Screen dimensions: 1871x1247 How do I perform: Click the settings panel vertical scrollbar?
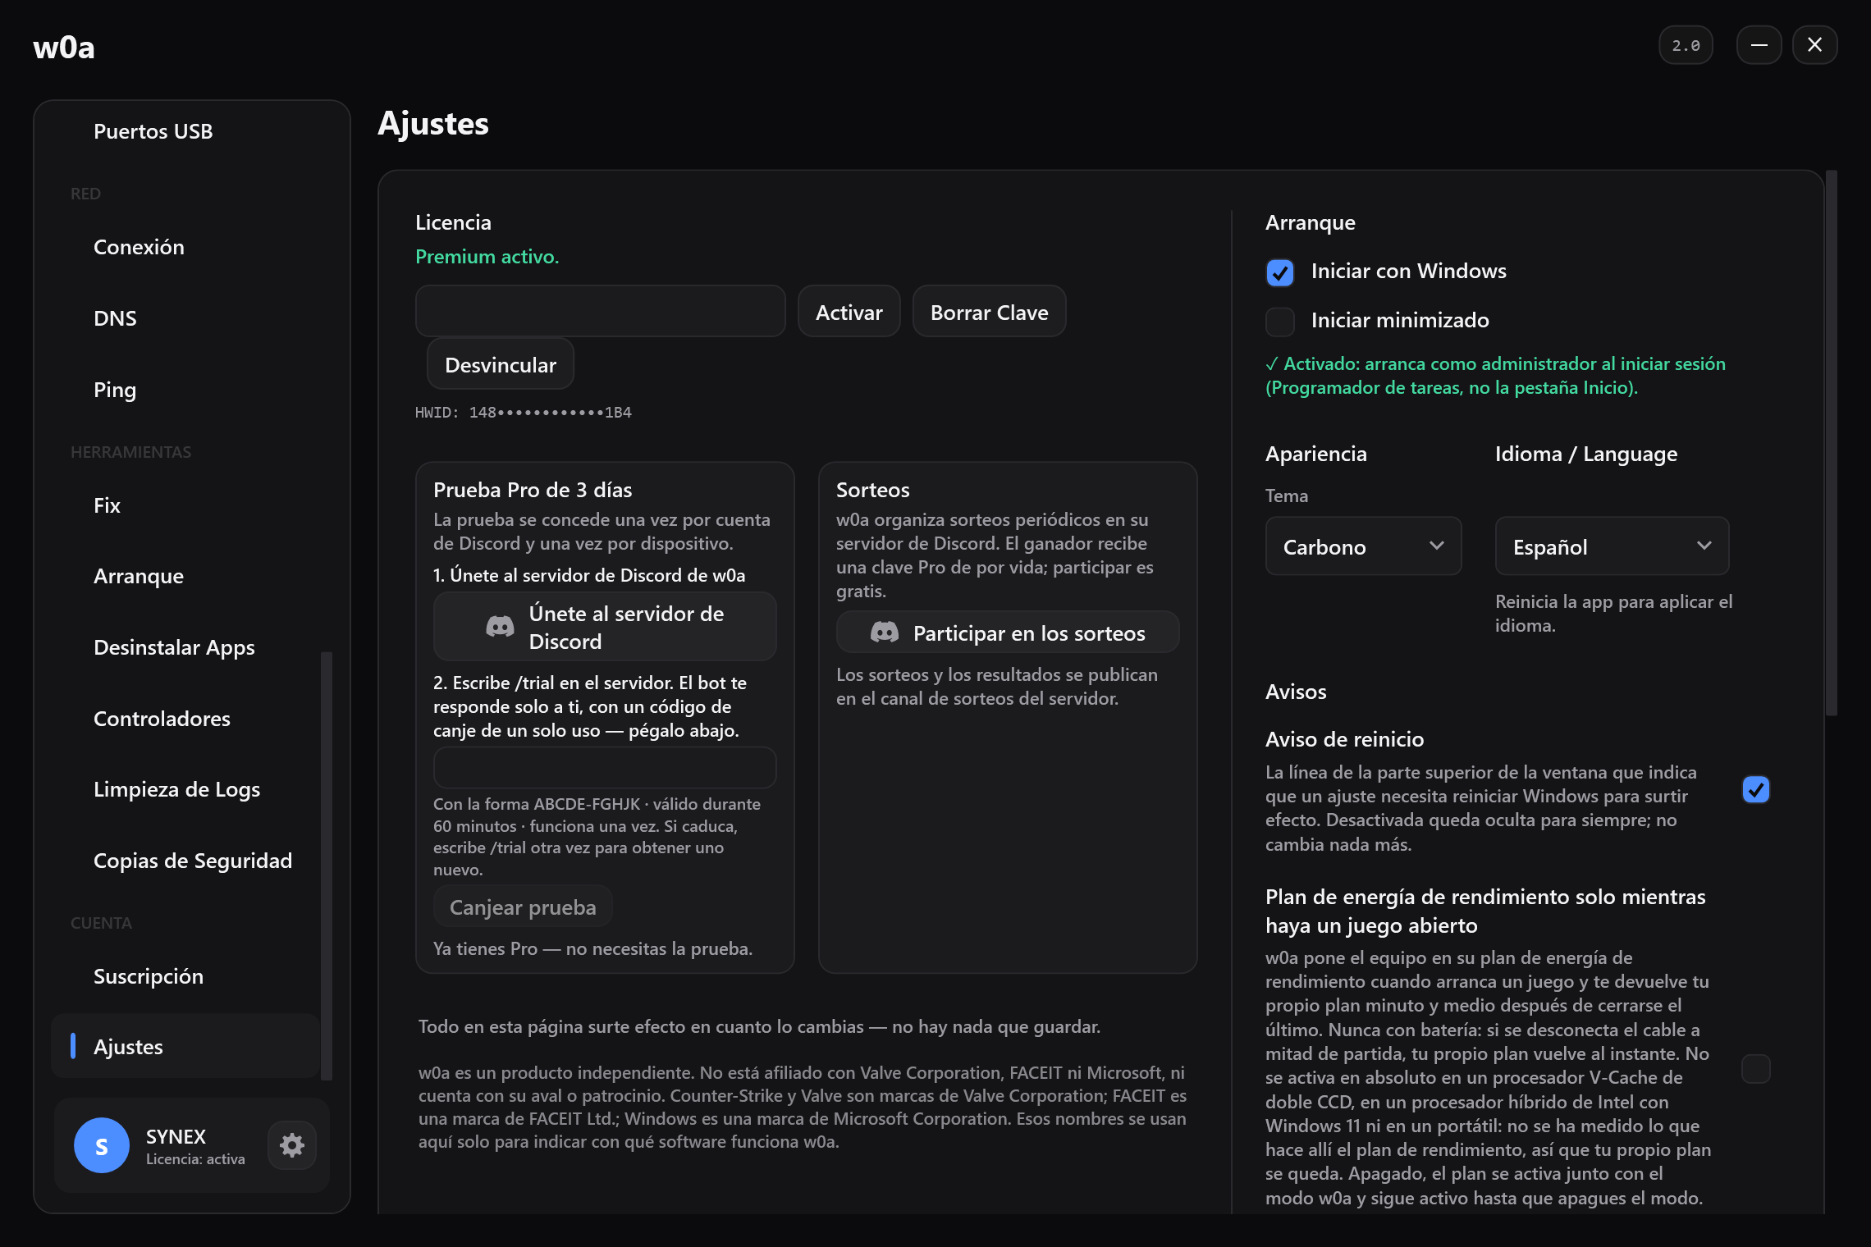1831,443
